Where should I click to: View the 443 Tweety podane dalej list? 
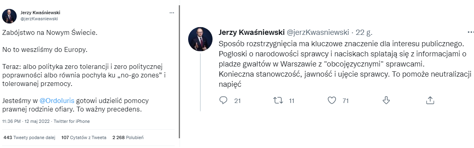(x=29, y=138)
